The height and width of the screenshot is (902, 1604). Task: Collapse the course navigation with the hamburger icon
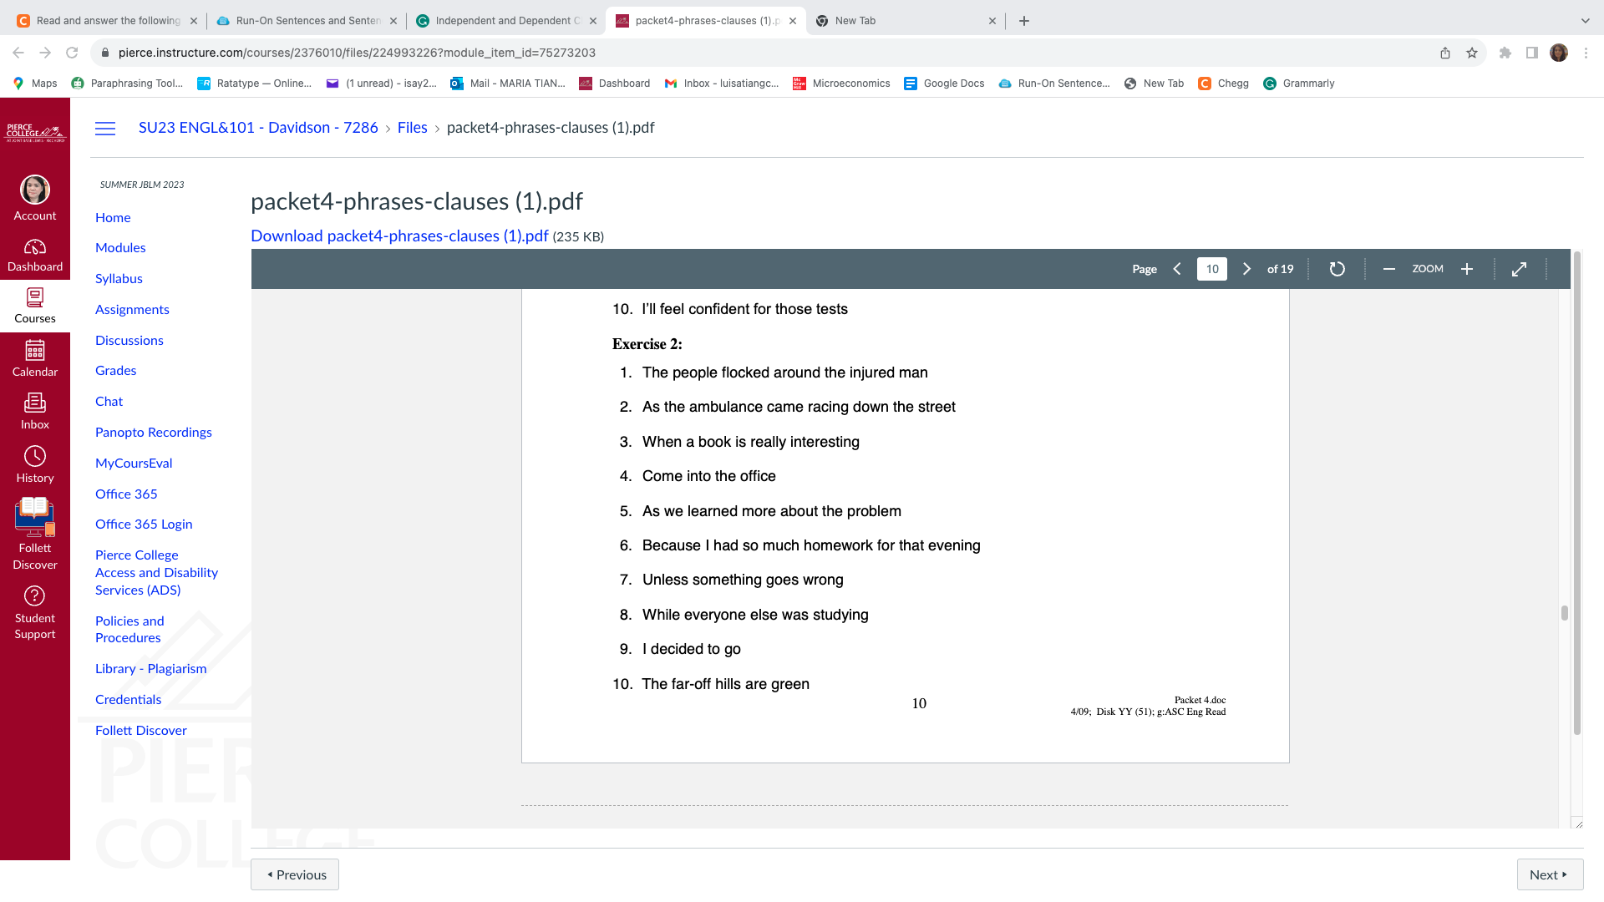point(105,128)
